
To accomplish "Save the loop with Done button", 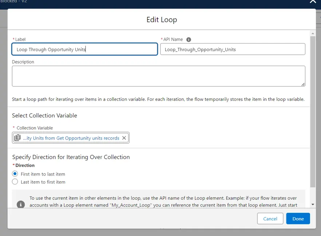I will point(298,219).
